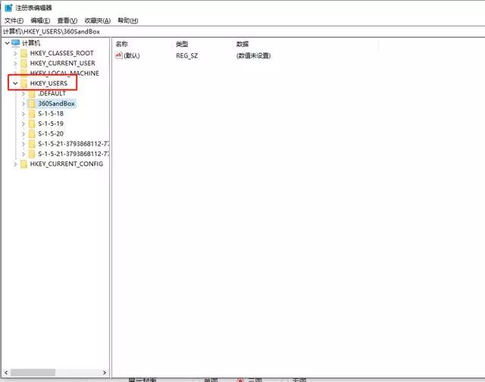Image resolution: width=485 pixels, height=382 pixels.
Task: Select the HKEY_USERS key
Action: (48, 83)
